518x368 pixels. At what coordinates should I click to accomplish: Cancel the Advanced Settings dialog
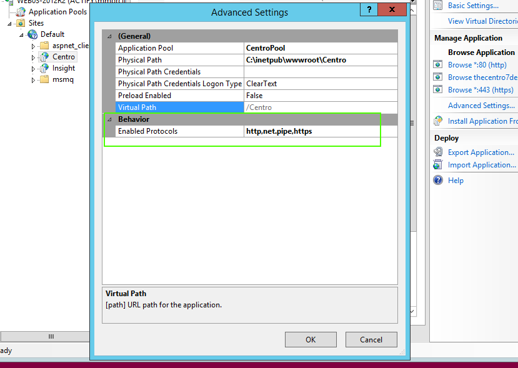[371, 339]
